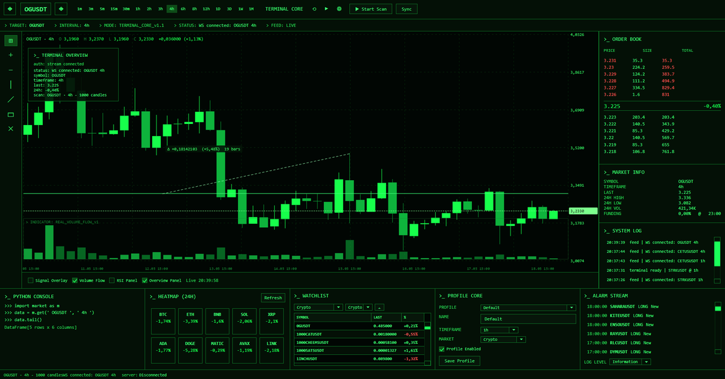Switch to the 15m timeframe

point(114,9)
